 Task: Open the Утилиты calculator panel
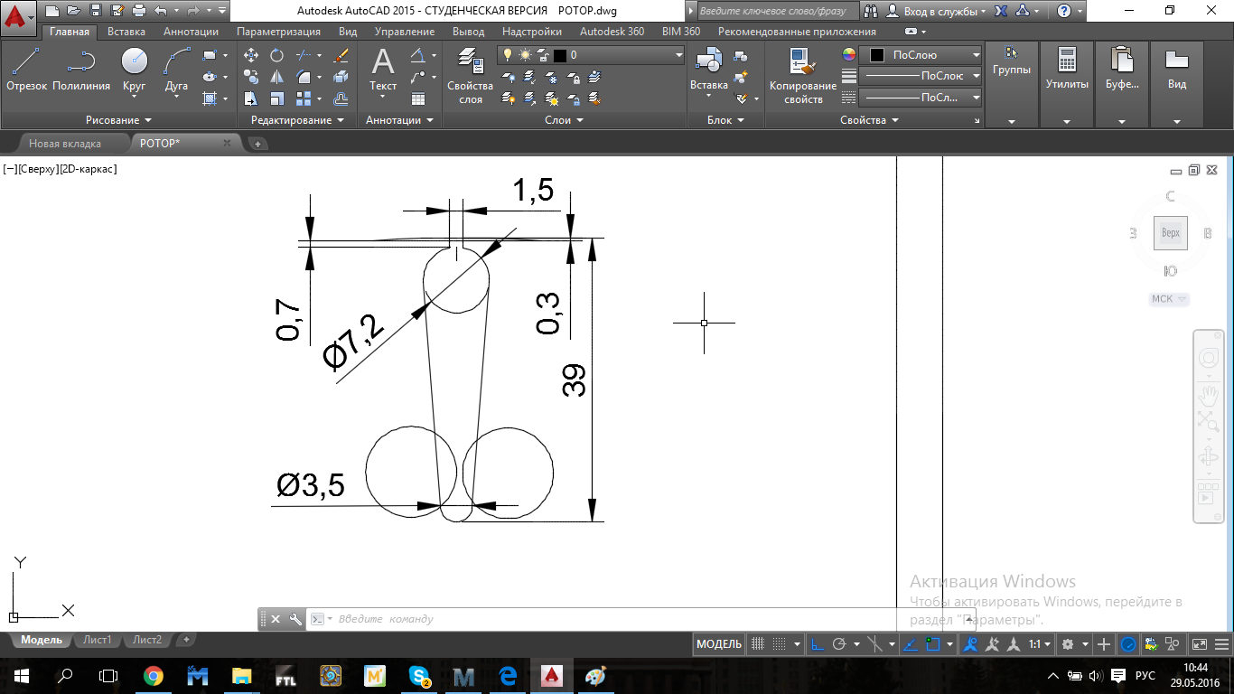pyautogui.click(x=1067, y=70)
